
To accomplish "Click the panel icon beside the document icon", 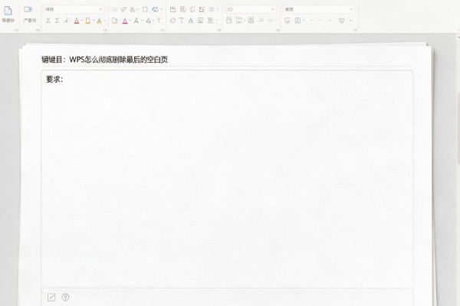I will point(28,10).
